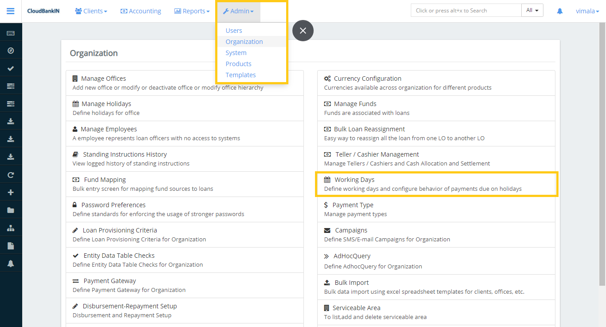Open the compass icon in the left sidebar

[x=11, y=51]
